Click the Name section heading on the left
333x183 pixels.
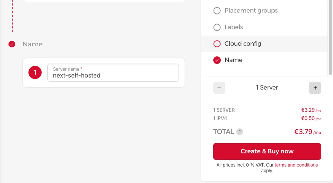click(x=32, y=44)
